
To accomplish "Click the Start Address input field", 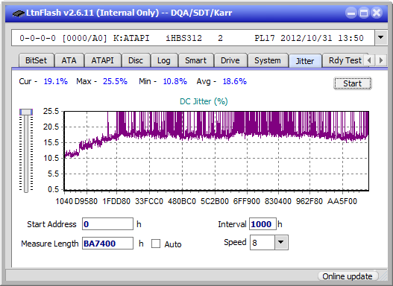I will (x=108, y=224).
